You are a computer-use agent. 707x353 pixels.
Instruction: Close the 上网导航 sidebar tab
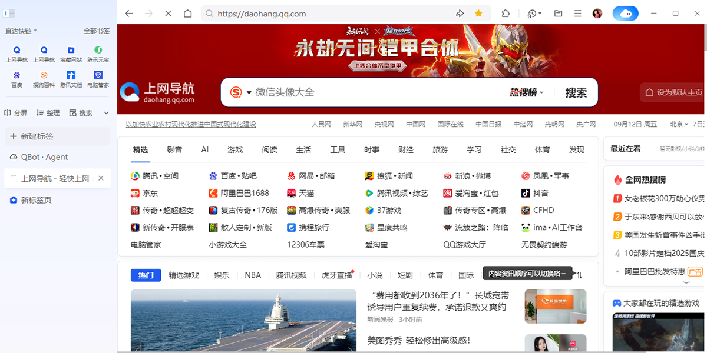(x=101, y=178)
